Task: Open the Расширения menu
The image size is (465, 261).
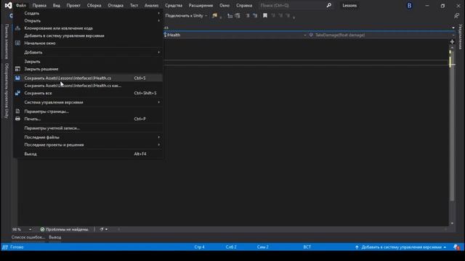Action: pyautogui.click(x=201, y=5)
